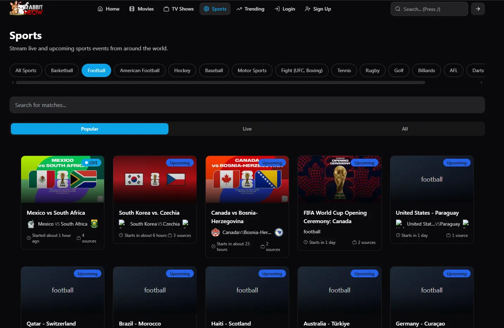Choose the Golf category chip

tap(399, 70)
